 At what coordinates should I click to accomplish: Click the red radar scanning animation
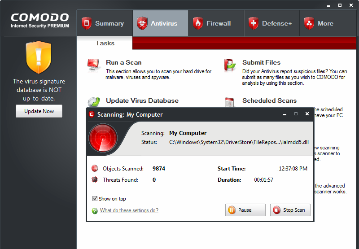pyautogui.click(x=103, y=138)
